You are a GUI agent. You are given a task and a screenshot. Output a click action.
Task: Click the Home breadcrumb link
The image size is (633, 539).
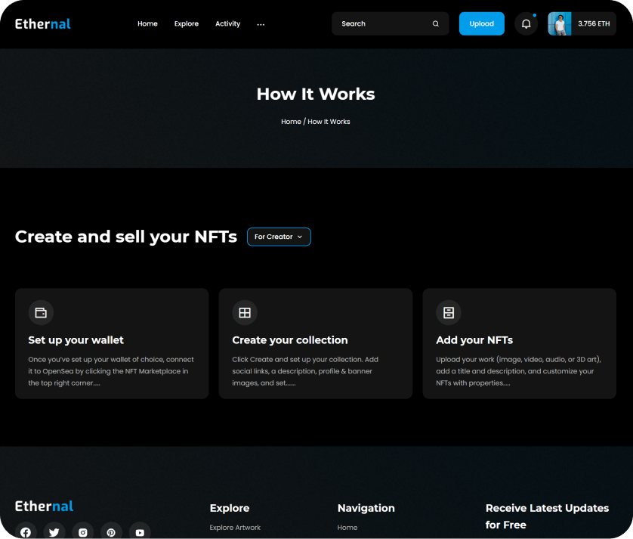point(291,122)
